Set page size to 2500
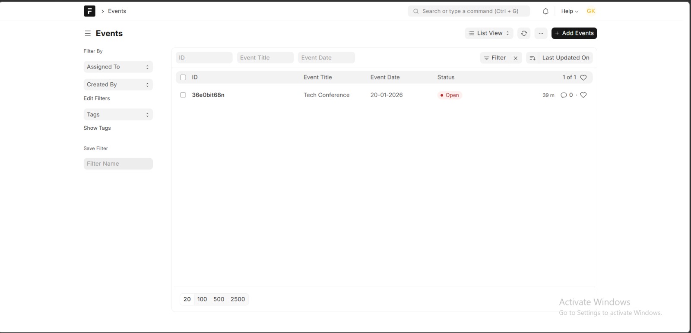Image resolution: width=691 pixels, height=333 pixels. point(238,299)
